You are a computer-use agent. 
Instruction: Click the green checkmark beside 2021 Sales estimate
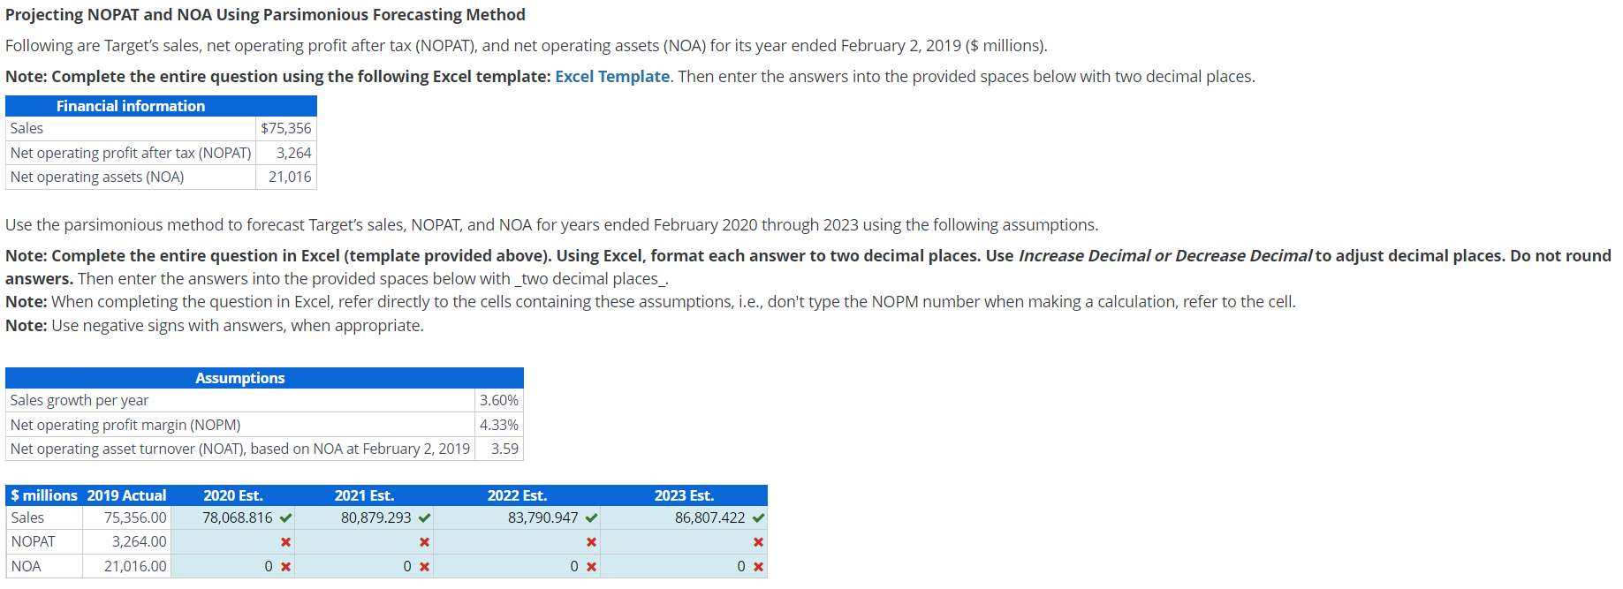[x=423, y=517]
